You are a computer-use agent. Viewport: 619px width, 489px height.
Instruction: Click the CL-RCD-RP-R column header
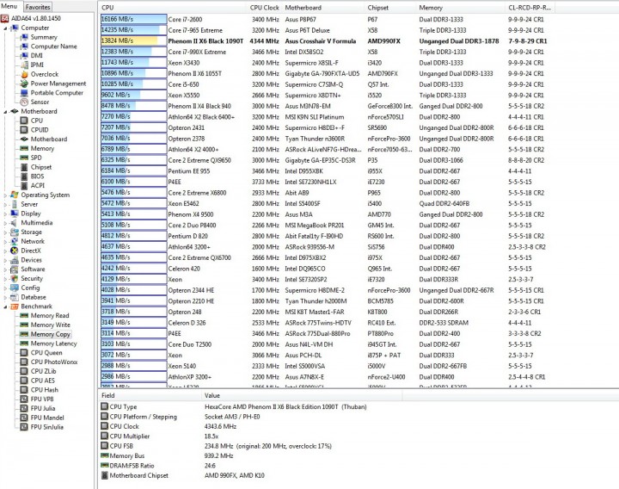tap(530, 8)
